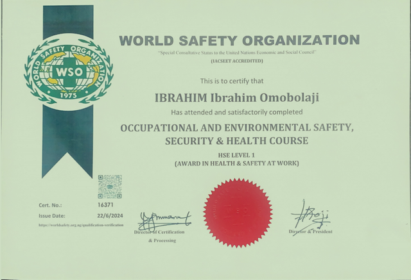The image size is (411, 280).
Task: Click 'OCCUPATIONAL AND ENVIRONMENTAL SAFETY,' line
Action: pos(237,128)
